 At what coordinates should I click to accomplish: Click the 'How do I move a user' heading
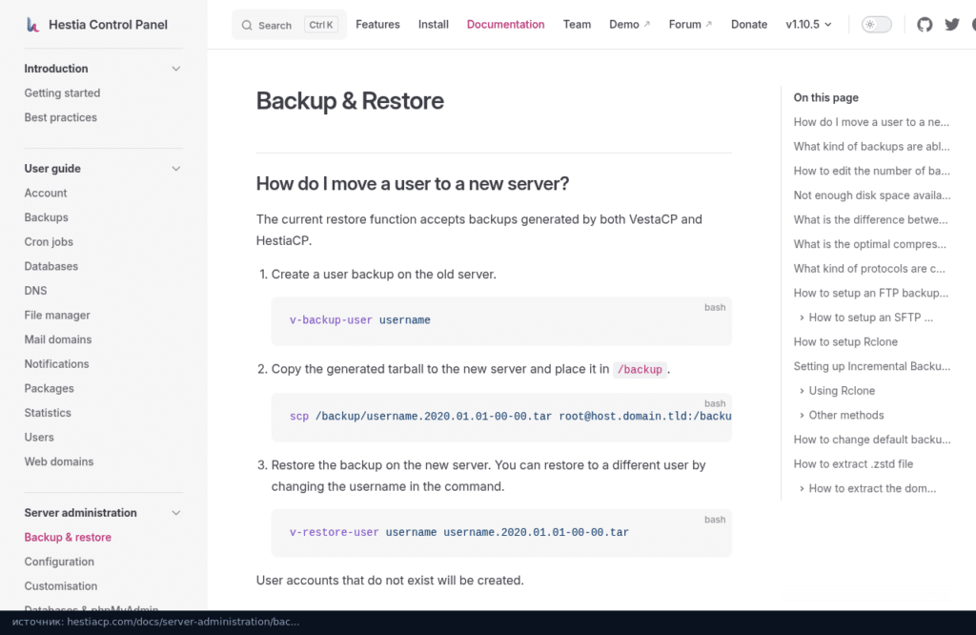(x=412, y=184)
